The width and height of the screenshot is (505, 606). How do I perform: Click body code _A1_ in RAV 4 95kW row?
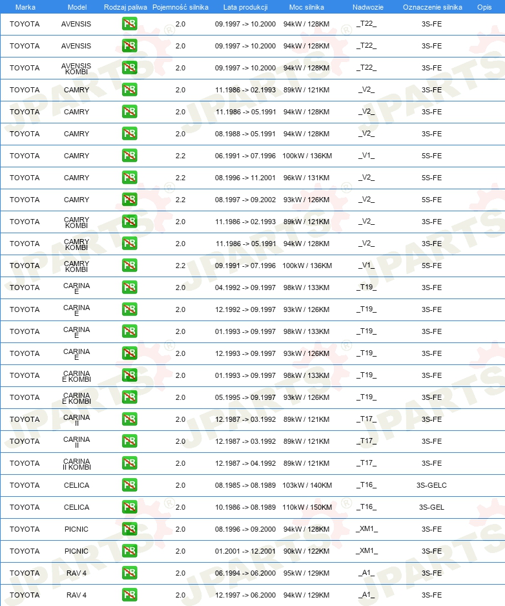367,573
